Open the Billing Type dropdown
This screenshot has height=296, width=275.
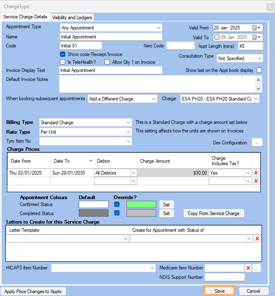(x=129, y=123)
